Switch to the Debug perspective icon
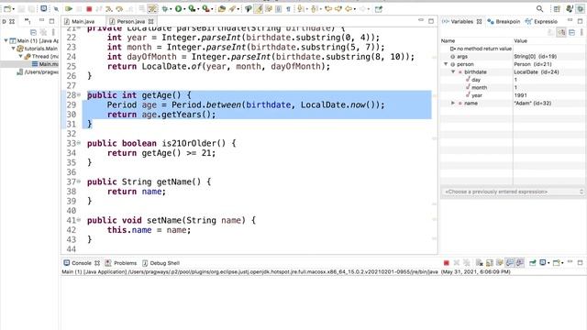The width and height of the screenshot is (587, 330). [x=580, y=8]
